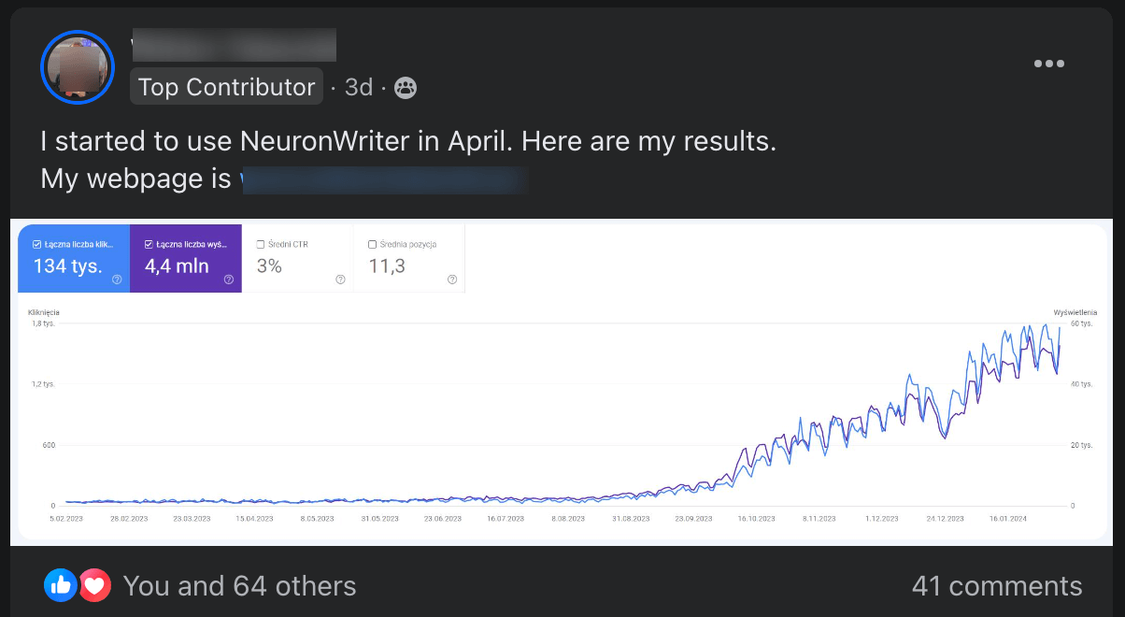Viewport: 1125px width, 617px height.
Task: Click help icon on 4,4 mln card
Action: click(229, 280)
